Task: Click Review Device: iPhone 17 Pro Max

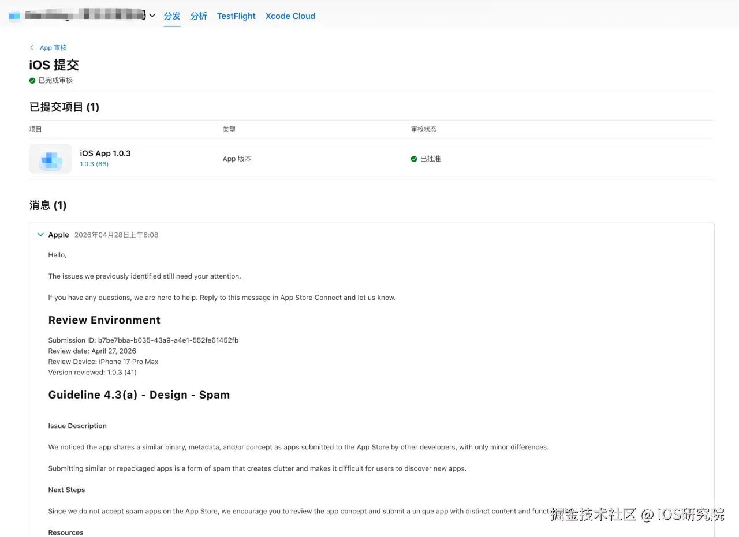Action: [103, 362]
